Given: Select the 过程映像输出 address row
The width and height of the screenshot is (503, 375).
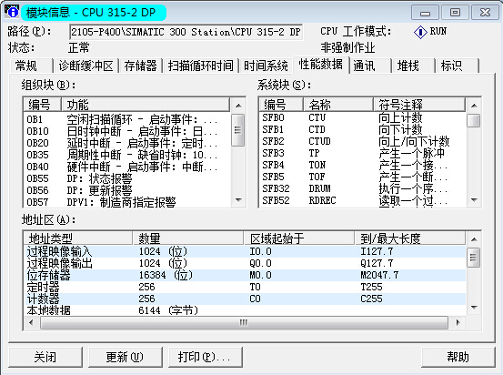Looking at the screenshot, I should coord(245,263).
